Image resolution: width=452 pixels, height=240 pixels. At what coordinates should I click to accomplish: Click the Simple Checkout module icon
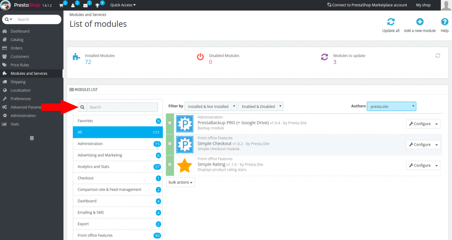185,144
